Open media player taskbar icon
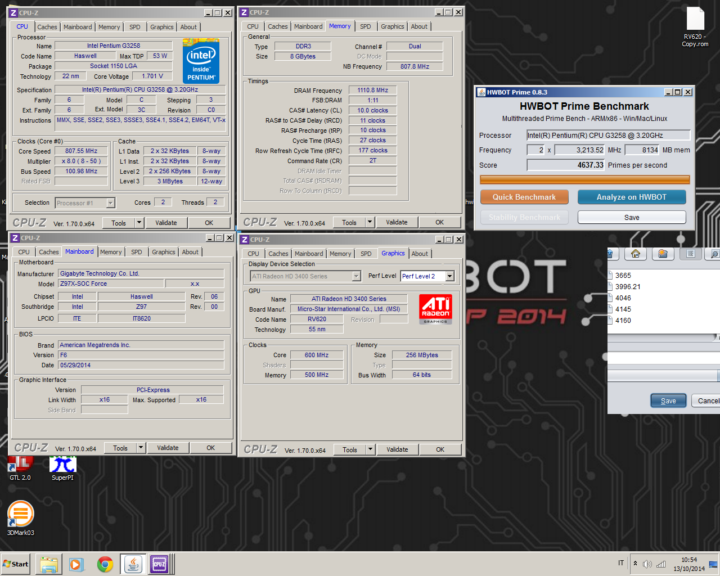 coord(76,564)
